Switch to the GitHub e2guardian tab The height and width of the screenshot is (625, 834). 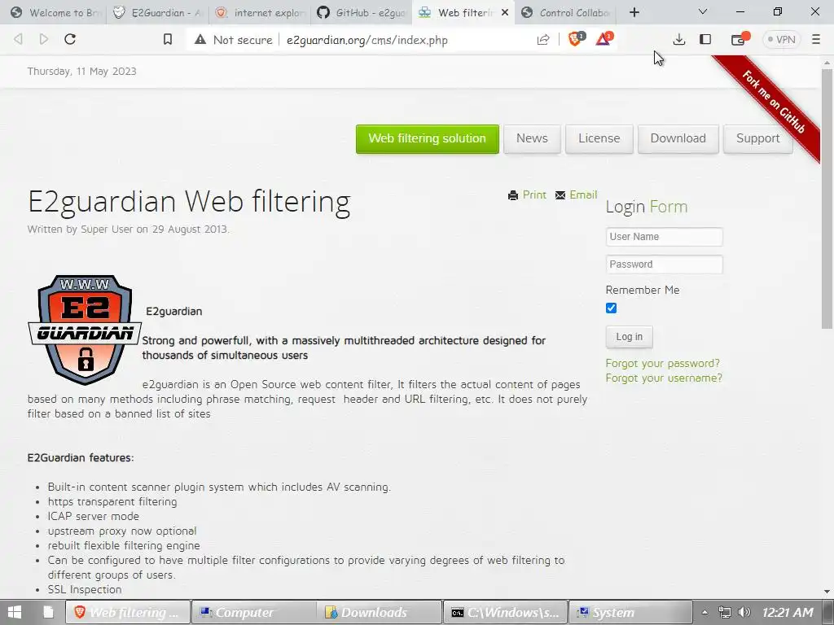point(362,13)
